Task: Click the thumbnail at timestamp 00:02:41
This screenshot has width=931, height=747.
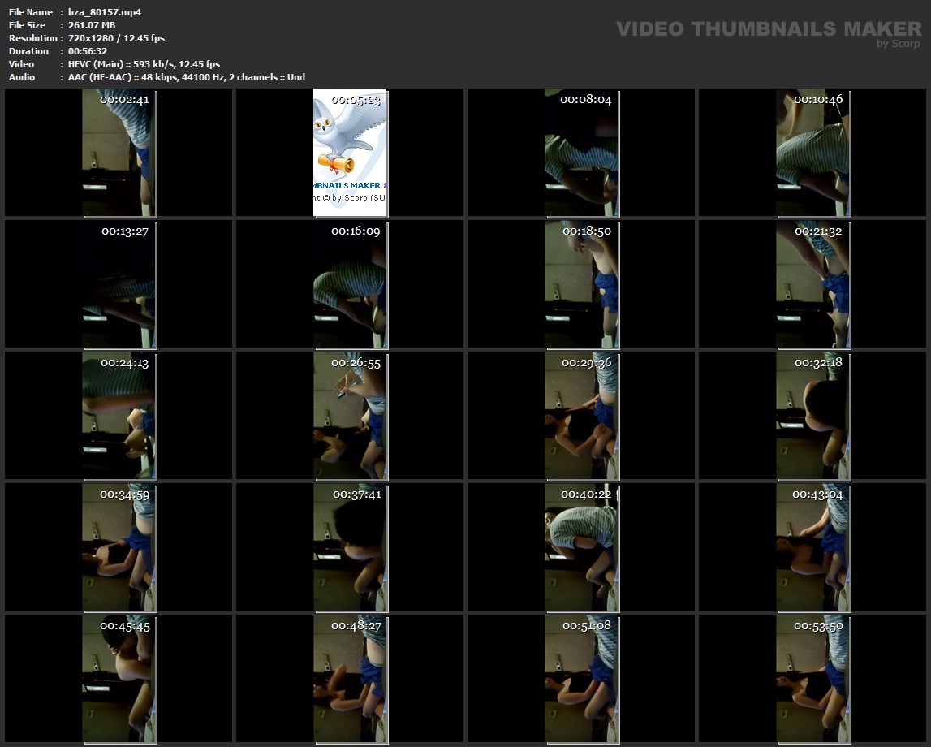Action: [x=119, y=153]
